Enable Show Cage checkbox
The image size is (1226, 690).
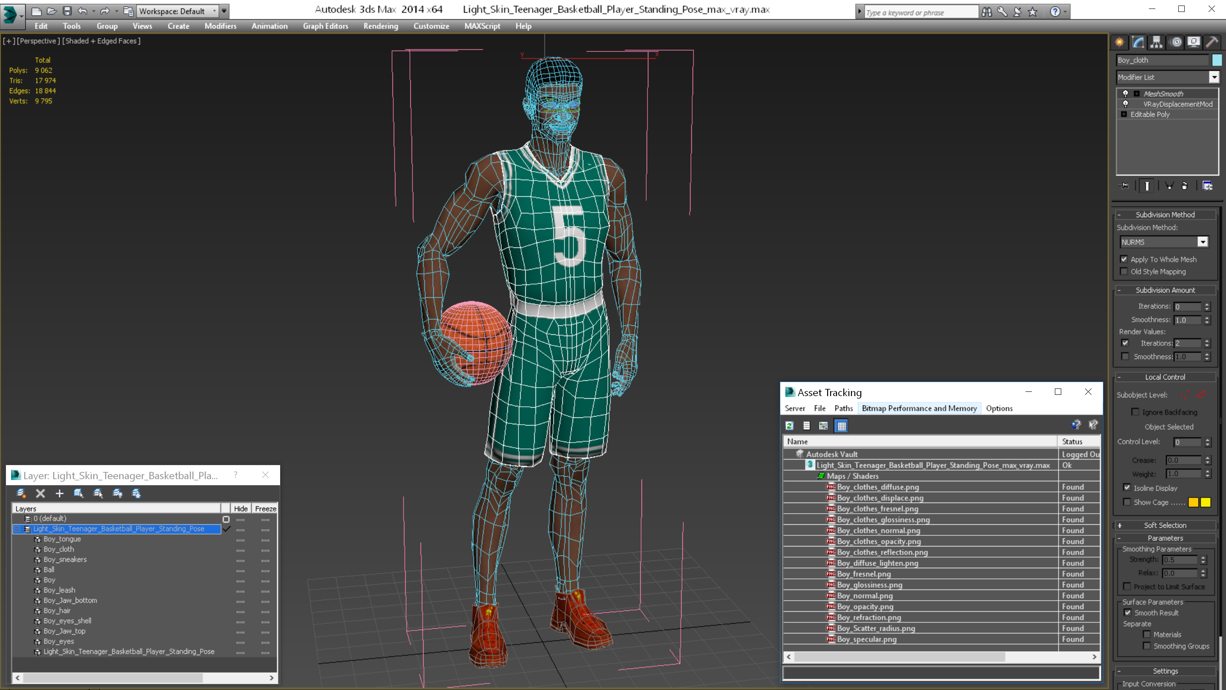click(1127, 502)
